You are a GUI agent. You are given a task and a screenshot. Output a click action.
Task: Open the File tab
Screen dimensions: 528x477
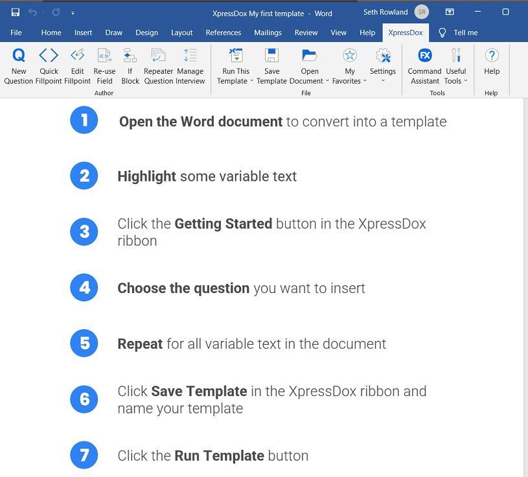[16, 32]
